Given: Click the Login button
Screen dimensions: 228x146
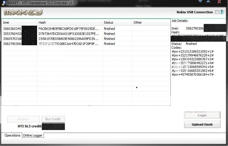Looking at the screenshot, I should [x=202, y=115].
